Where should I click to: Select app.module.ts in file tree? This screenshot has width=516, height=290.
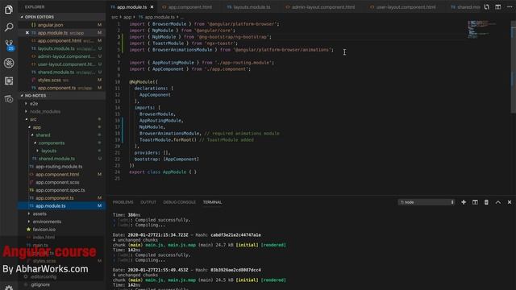pyautogui.click(x=61, y=206)
